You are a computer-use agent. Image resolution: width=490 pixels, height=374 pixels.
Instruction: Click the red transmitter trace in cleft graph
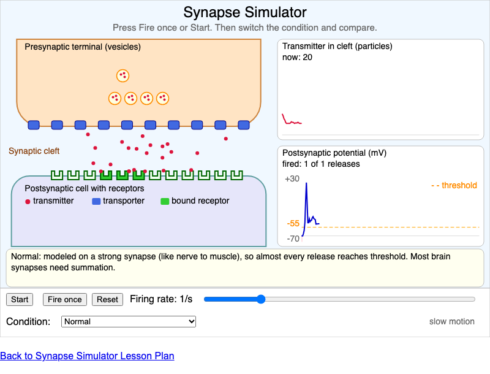pyautogui.click(x=292, y=120)
